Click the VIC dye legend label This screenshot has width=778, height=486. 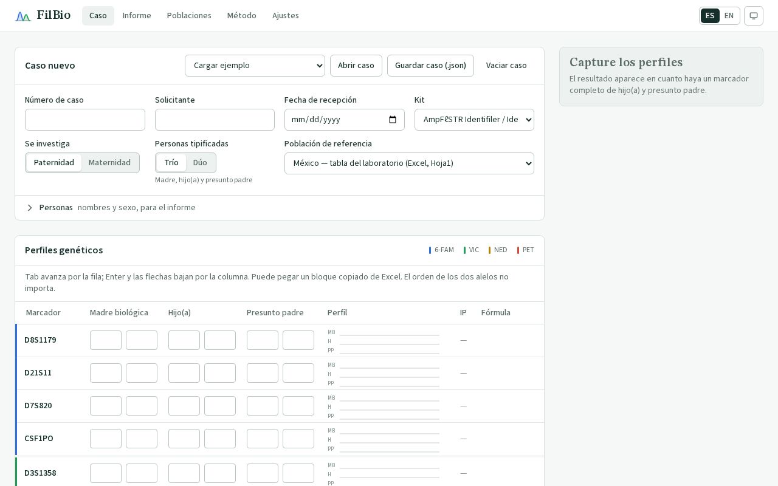(x=474, y=250)
